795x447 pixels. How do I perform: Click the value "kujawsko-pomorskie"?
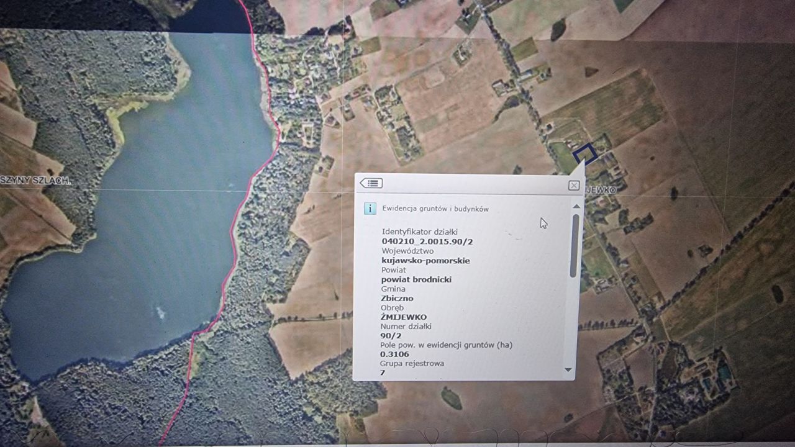coord(425,261)
